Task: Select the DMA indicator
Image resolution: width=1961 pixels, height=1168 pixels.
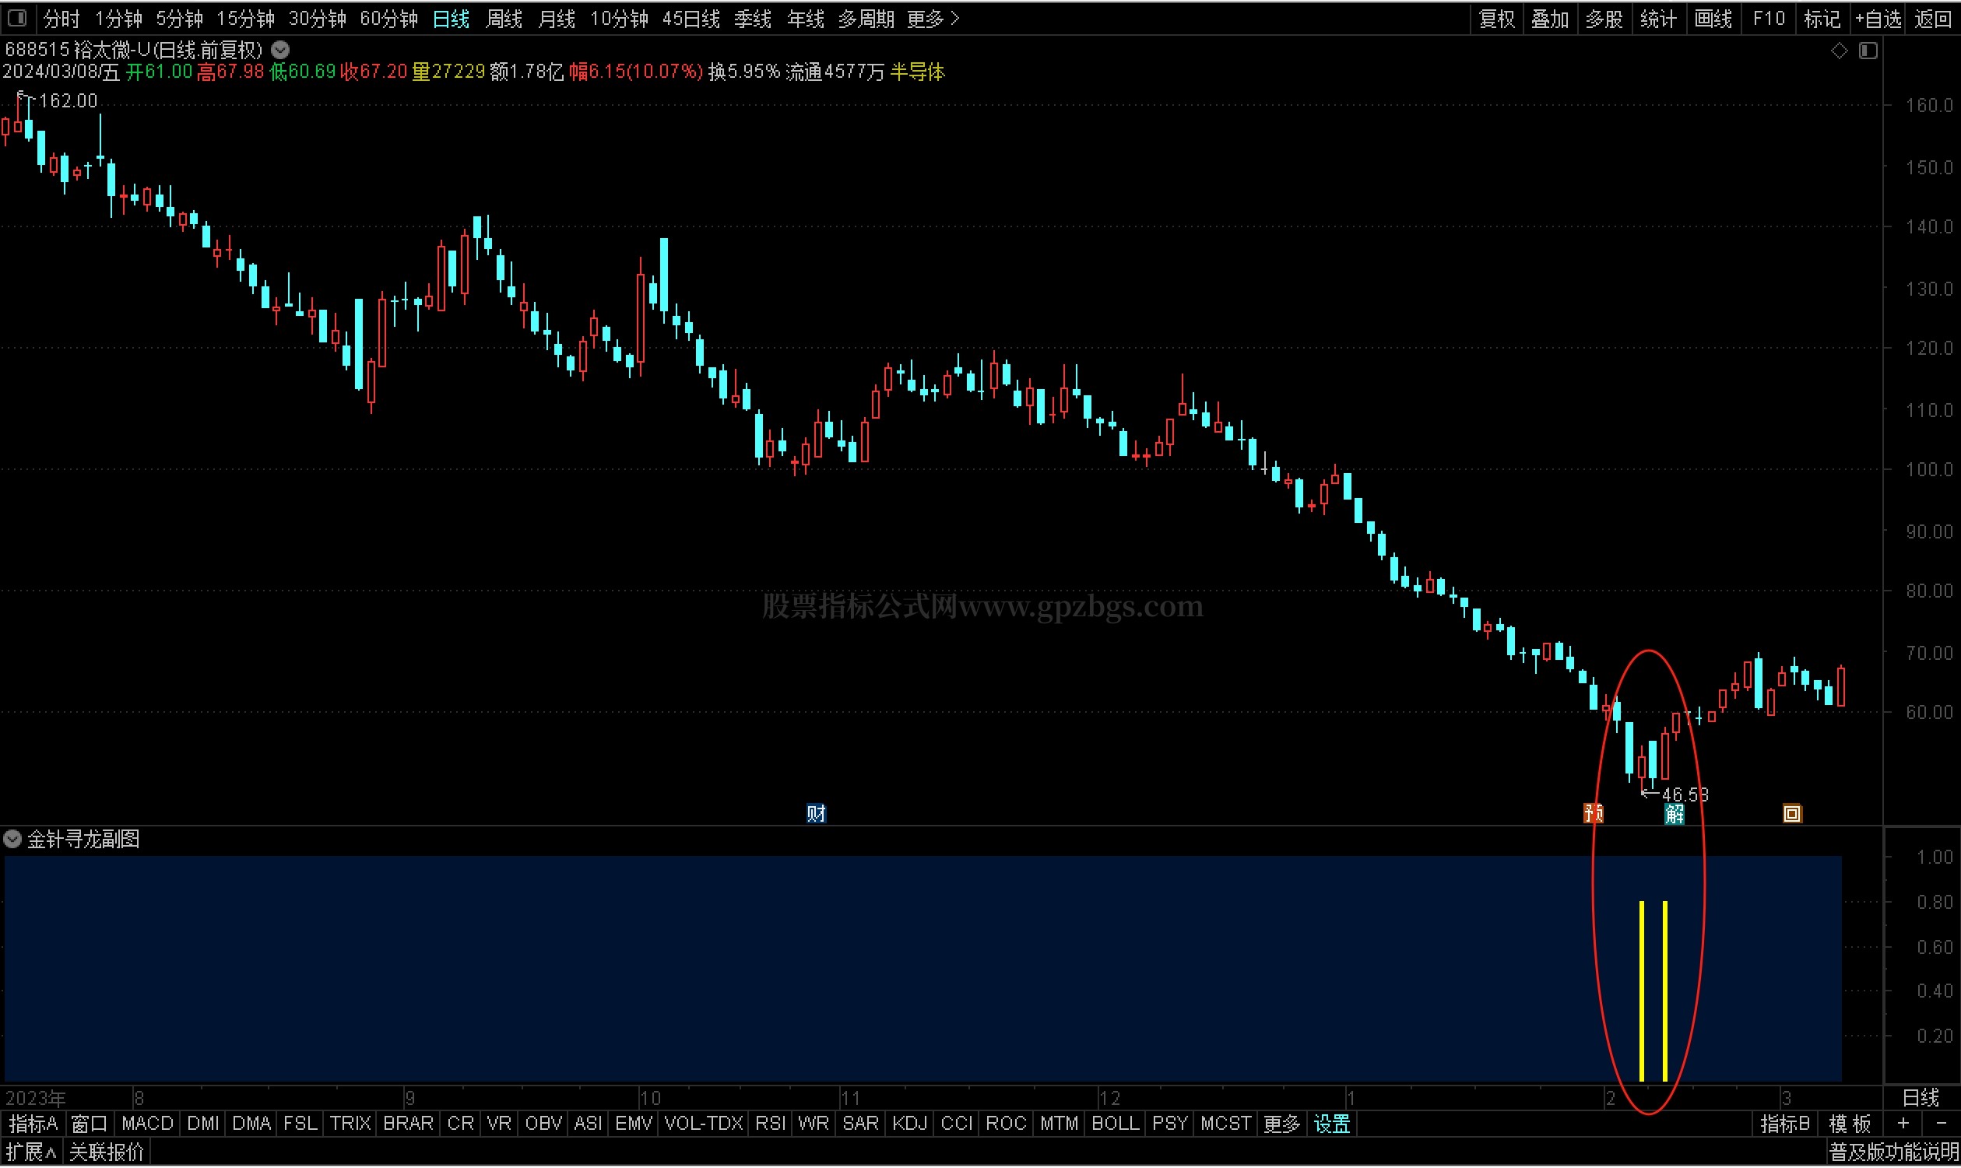Action: click(x=251, y=1124)
